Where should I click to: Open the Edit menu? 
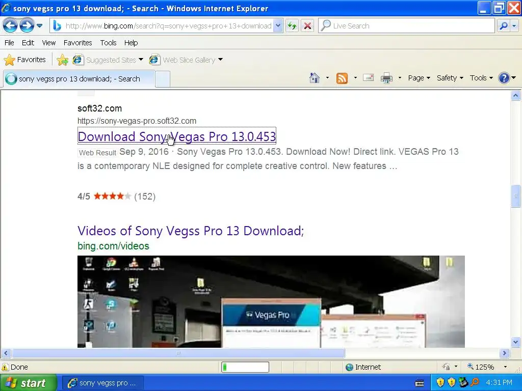pyautogui.click(x=28, y=43)
